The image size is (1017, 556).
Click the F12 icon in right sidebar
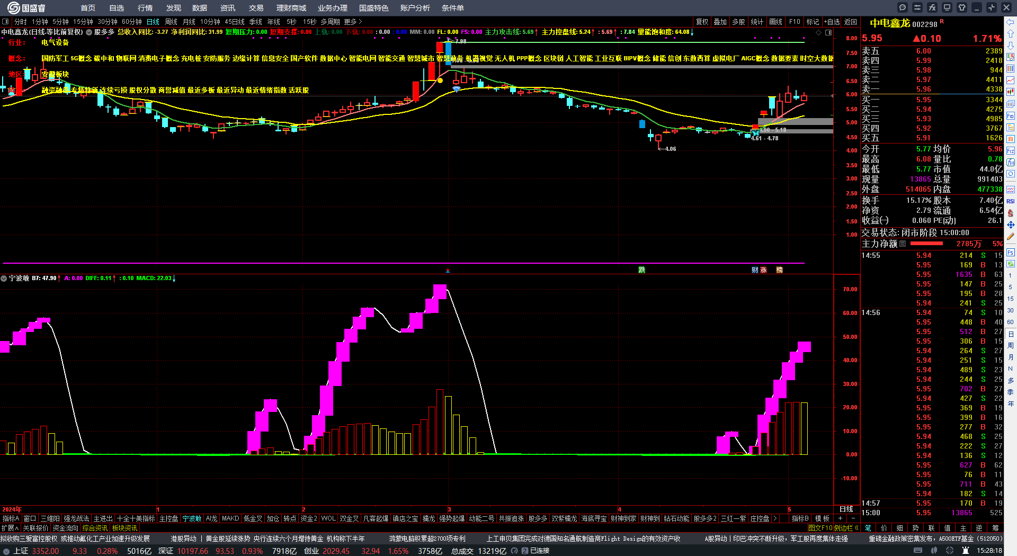(1011, 151)
